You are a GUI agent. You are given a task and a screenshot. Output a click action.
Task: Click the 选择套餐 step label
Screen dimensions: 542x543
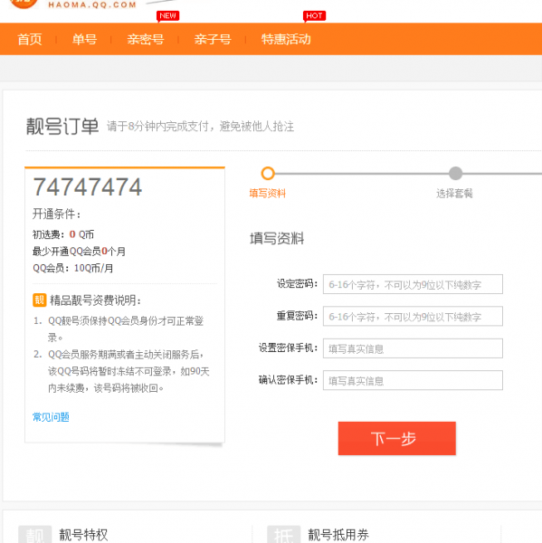click(454, 194)
